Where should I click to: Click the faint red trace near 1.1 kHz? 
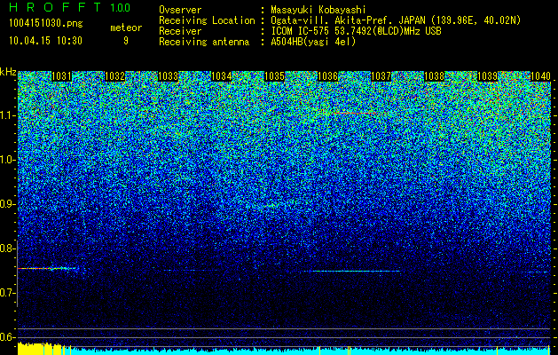[x=355, y=113]
